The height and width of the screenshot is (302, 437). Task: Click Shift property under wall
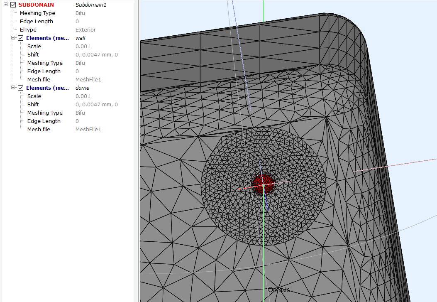coord(33,55)
